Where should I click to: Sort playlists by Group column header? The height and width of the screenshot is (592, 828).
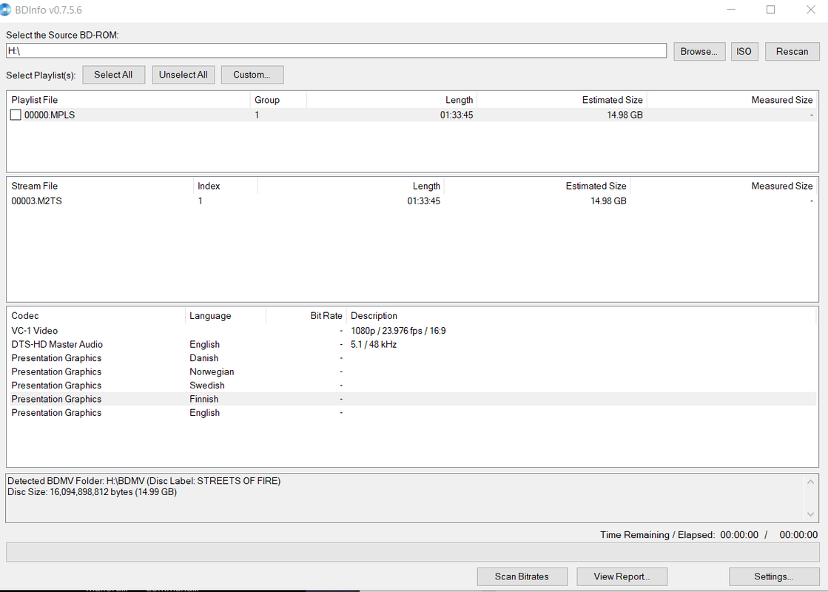point(278,100)
